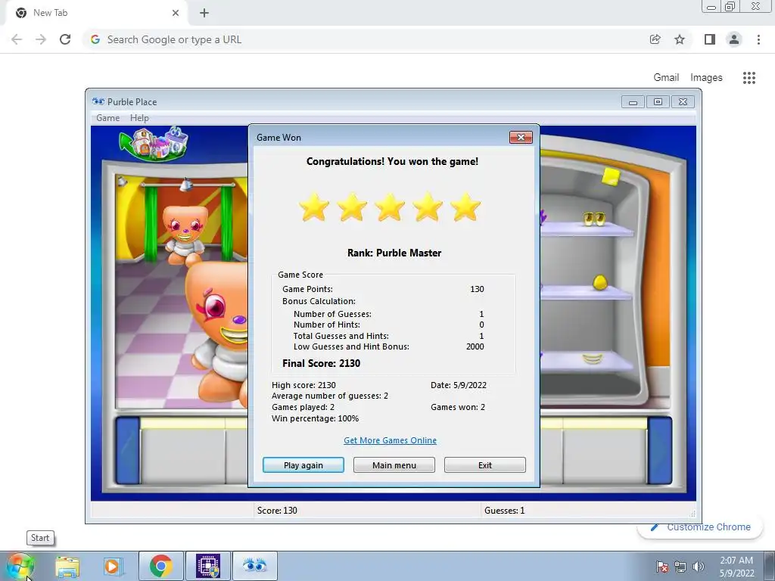Open the Google apps grid
The image size is (775, 581).
[749, 78]
